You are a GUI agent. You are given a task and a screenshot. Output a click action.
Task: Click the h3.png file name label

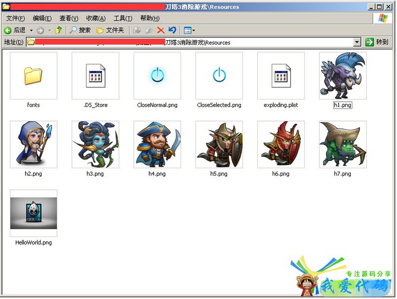tap(95, 174)
